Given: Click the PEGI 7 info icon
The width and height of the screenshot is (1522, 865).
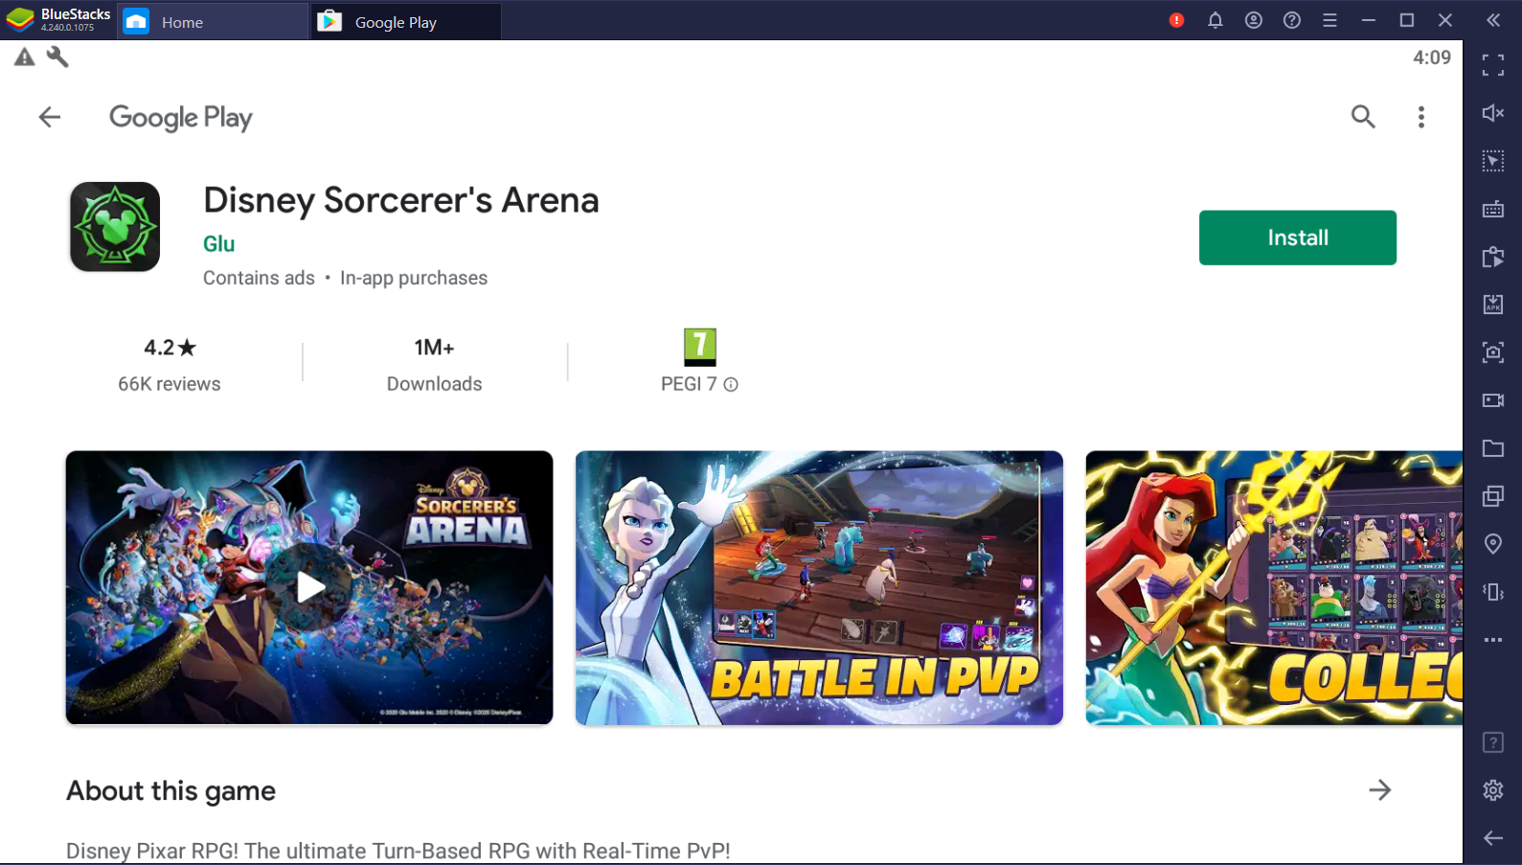Looking at the screenshot, I should click(x=731, y=385).
